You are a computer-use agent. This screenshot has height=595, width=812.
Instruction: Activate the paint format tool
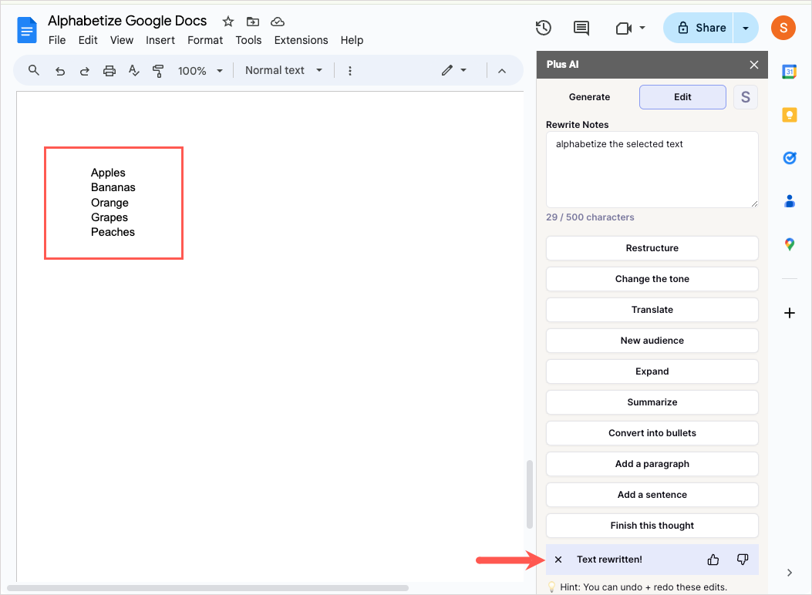tap(158, 71)
